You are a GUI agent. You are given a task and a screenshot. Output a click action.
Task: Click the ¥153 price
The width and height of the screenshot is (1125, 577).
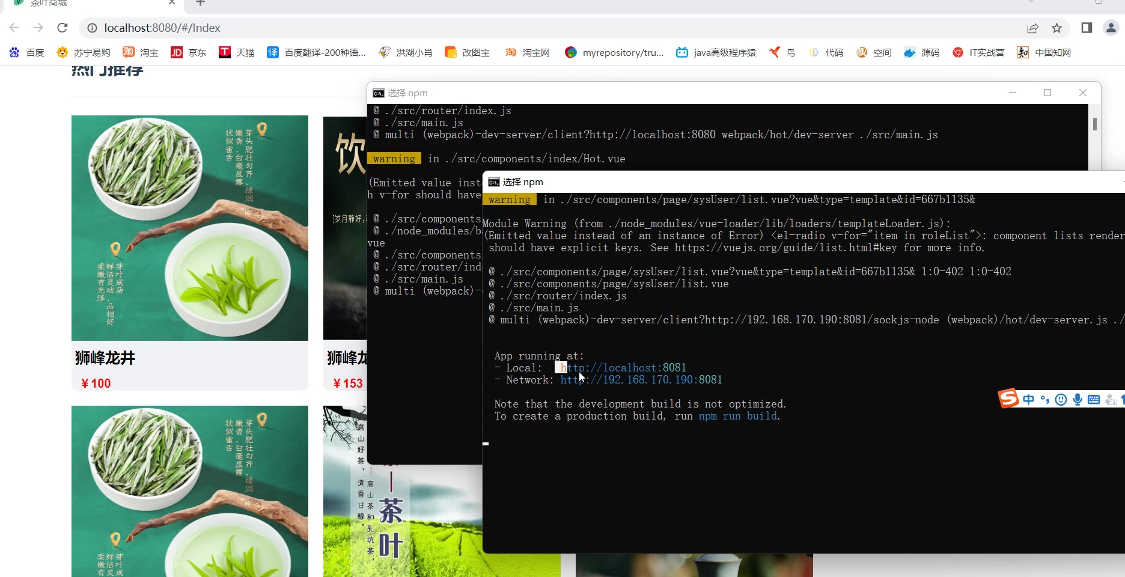point(348,383)
